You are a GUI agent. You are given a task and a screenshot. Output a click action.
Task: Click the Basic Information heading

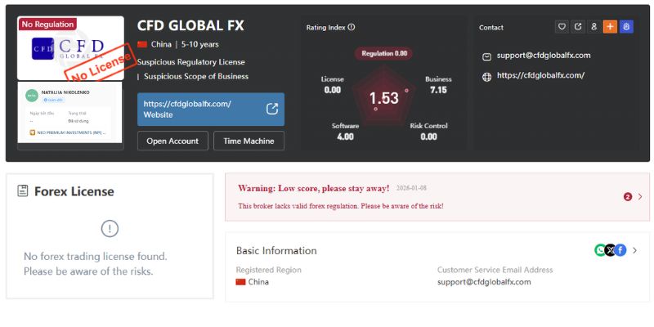click(x=276, y=251)
